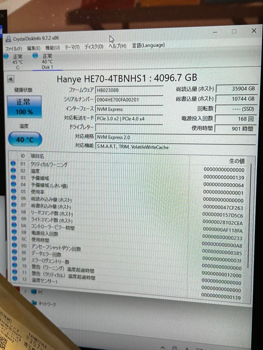
Task: Select the C: drive entry
Action: pyautogui.click(x=16, y=62)
